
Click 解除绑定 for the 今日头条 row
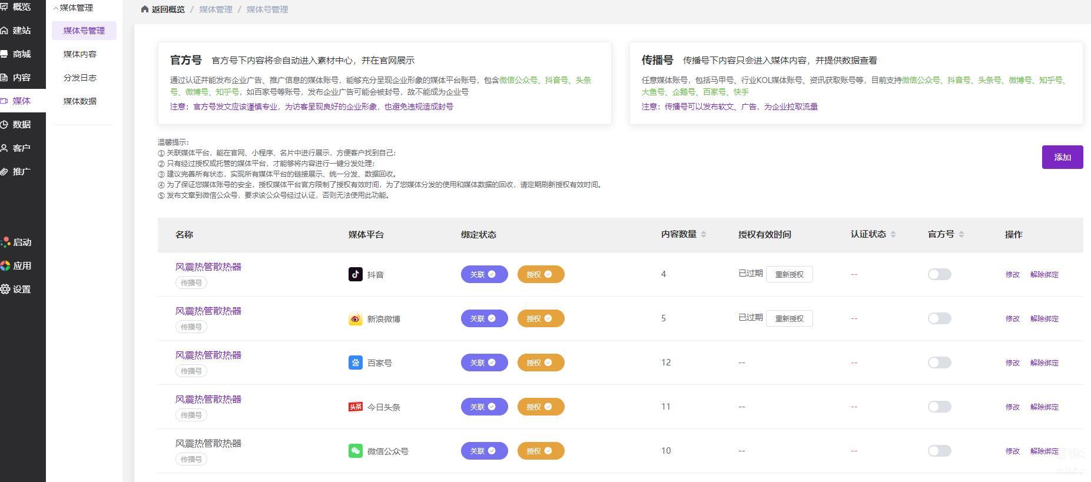1044,407
